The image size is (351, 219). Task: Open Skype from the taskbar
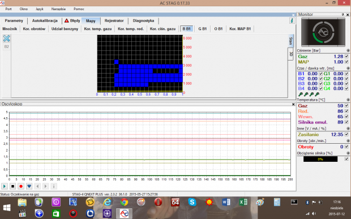point(192,202)
